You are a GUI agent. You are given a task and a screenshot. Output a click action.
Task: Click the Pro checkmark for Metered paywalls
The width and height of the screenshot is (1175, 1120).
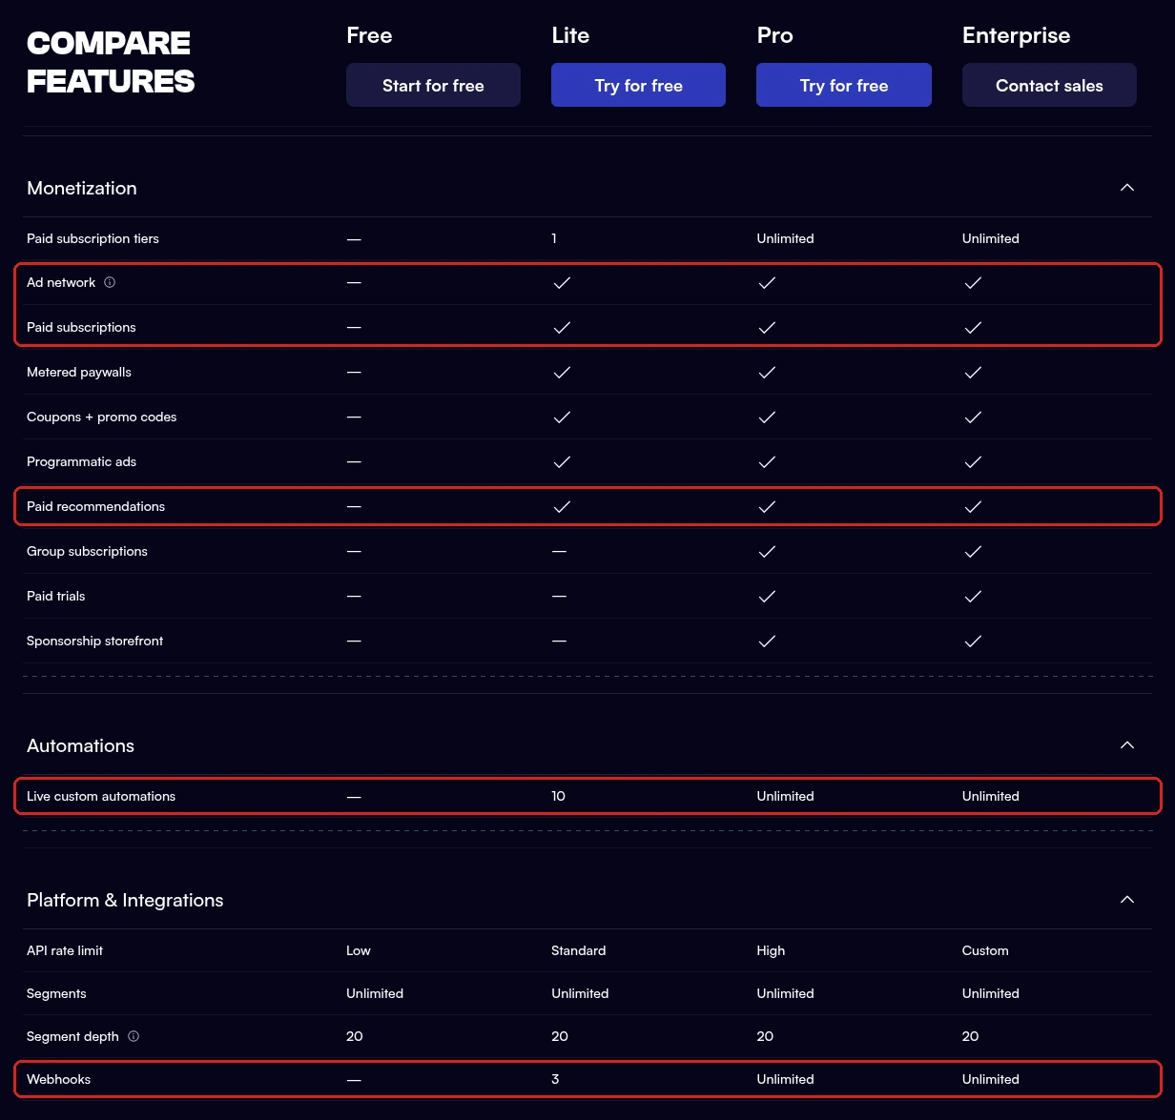tap(767, 373)
